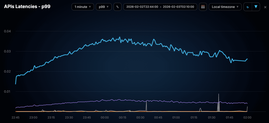Open the Local timezone dropdown
Viewport: 269px width, 123px height.
coord(225,7)
